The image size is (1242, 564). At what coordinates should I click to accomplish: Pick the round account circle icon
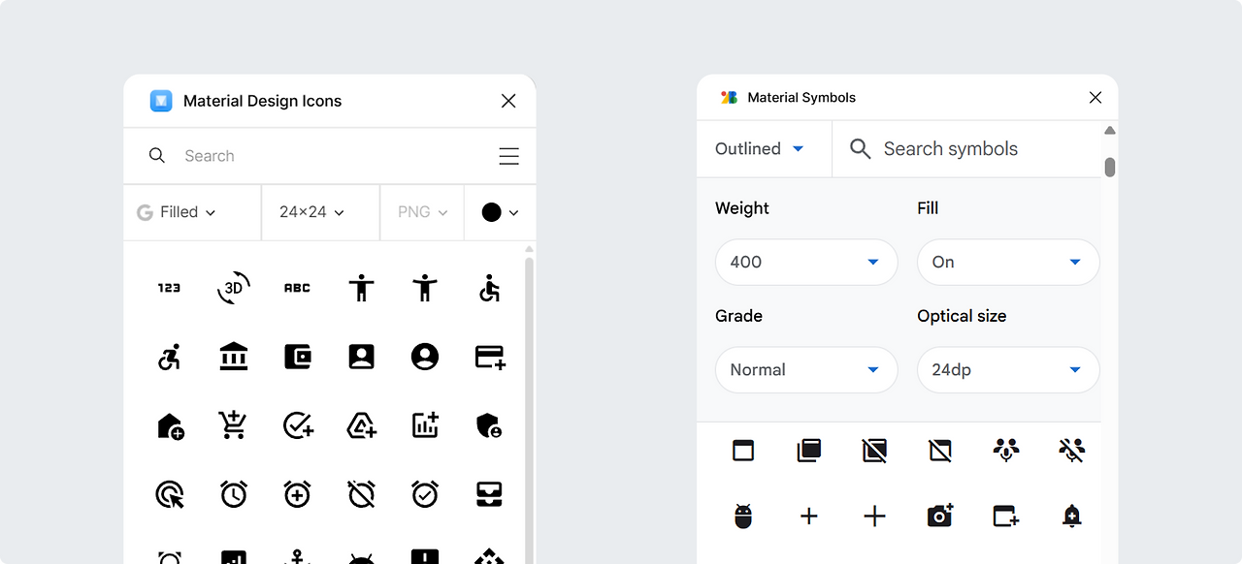coord(425,357)
